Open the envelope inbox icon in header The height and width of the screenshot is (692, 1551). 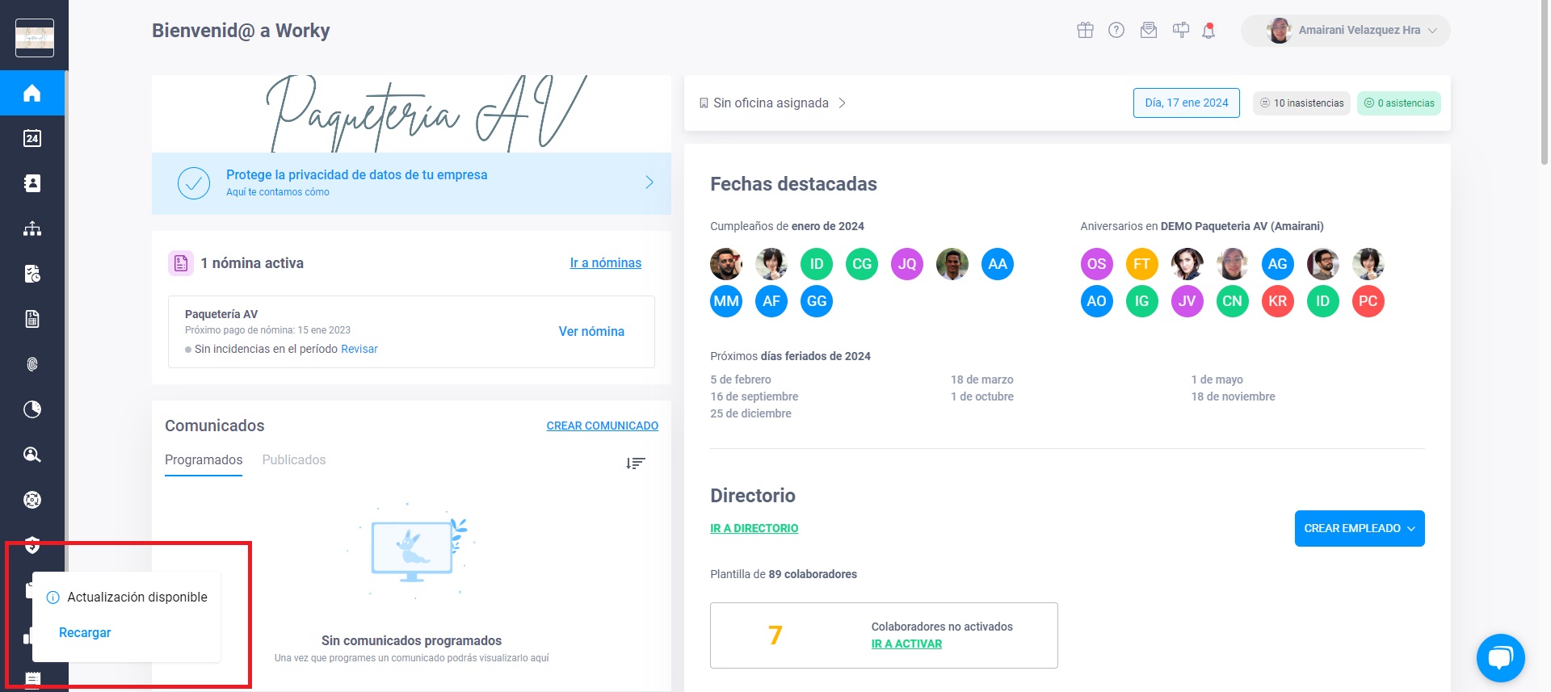pos(1149,31)
